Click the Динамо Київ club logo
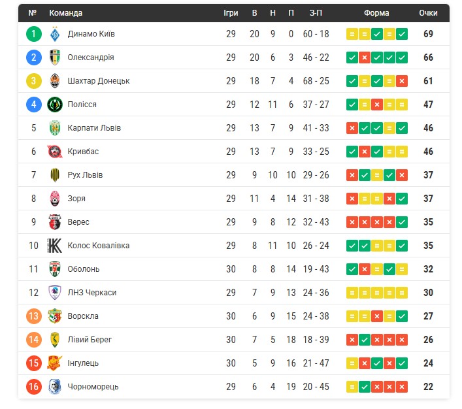Viewport: 462px width, 409px height. click(55, 34)
